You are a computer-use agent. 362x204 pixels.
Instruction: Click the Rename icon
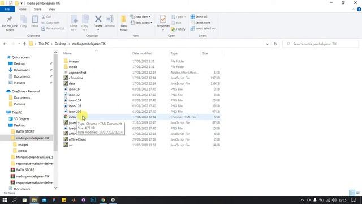[x=110, y=19]
